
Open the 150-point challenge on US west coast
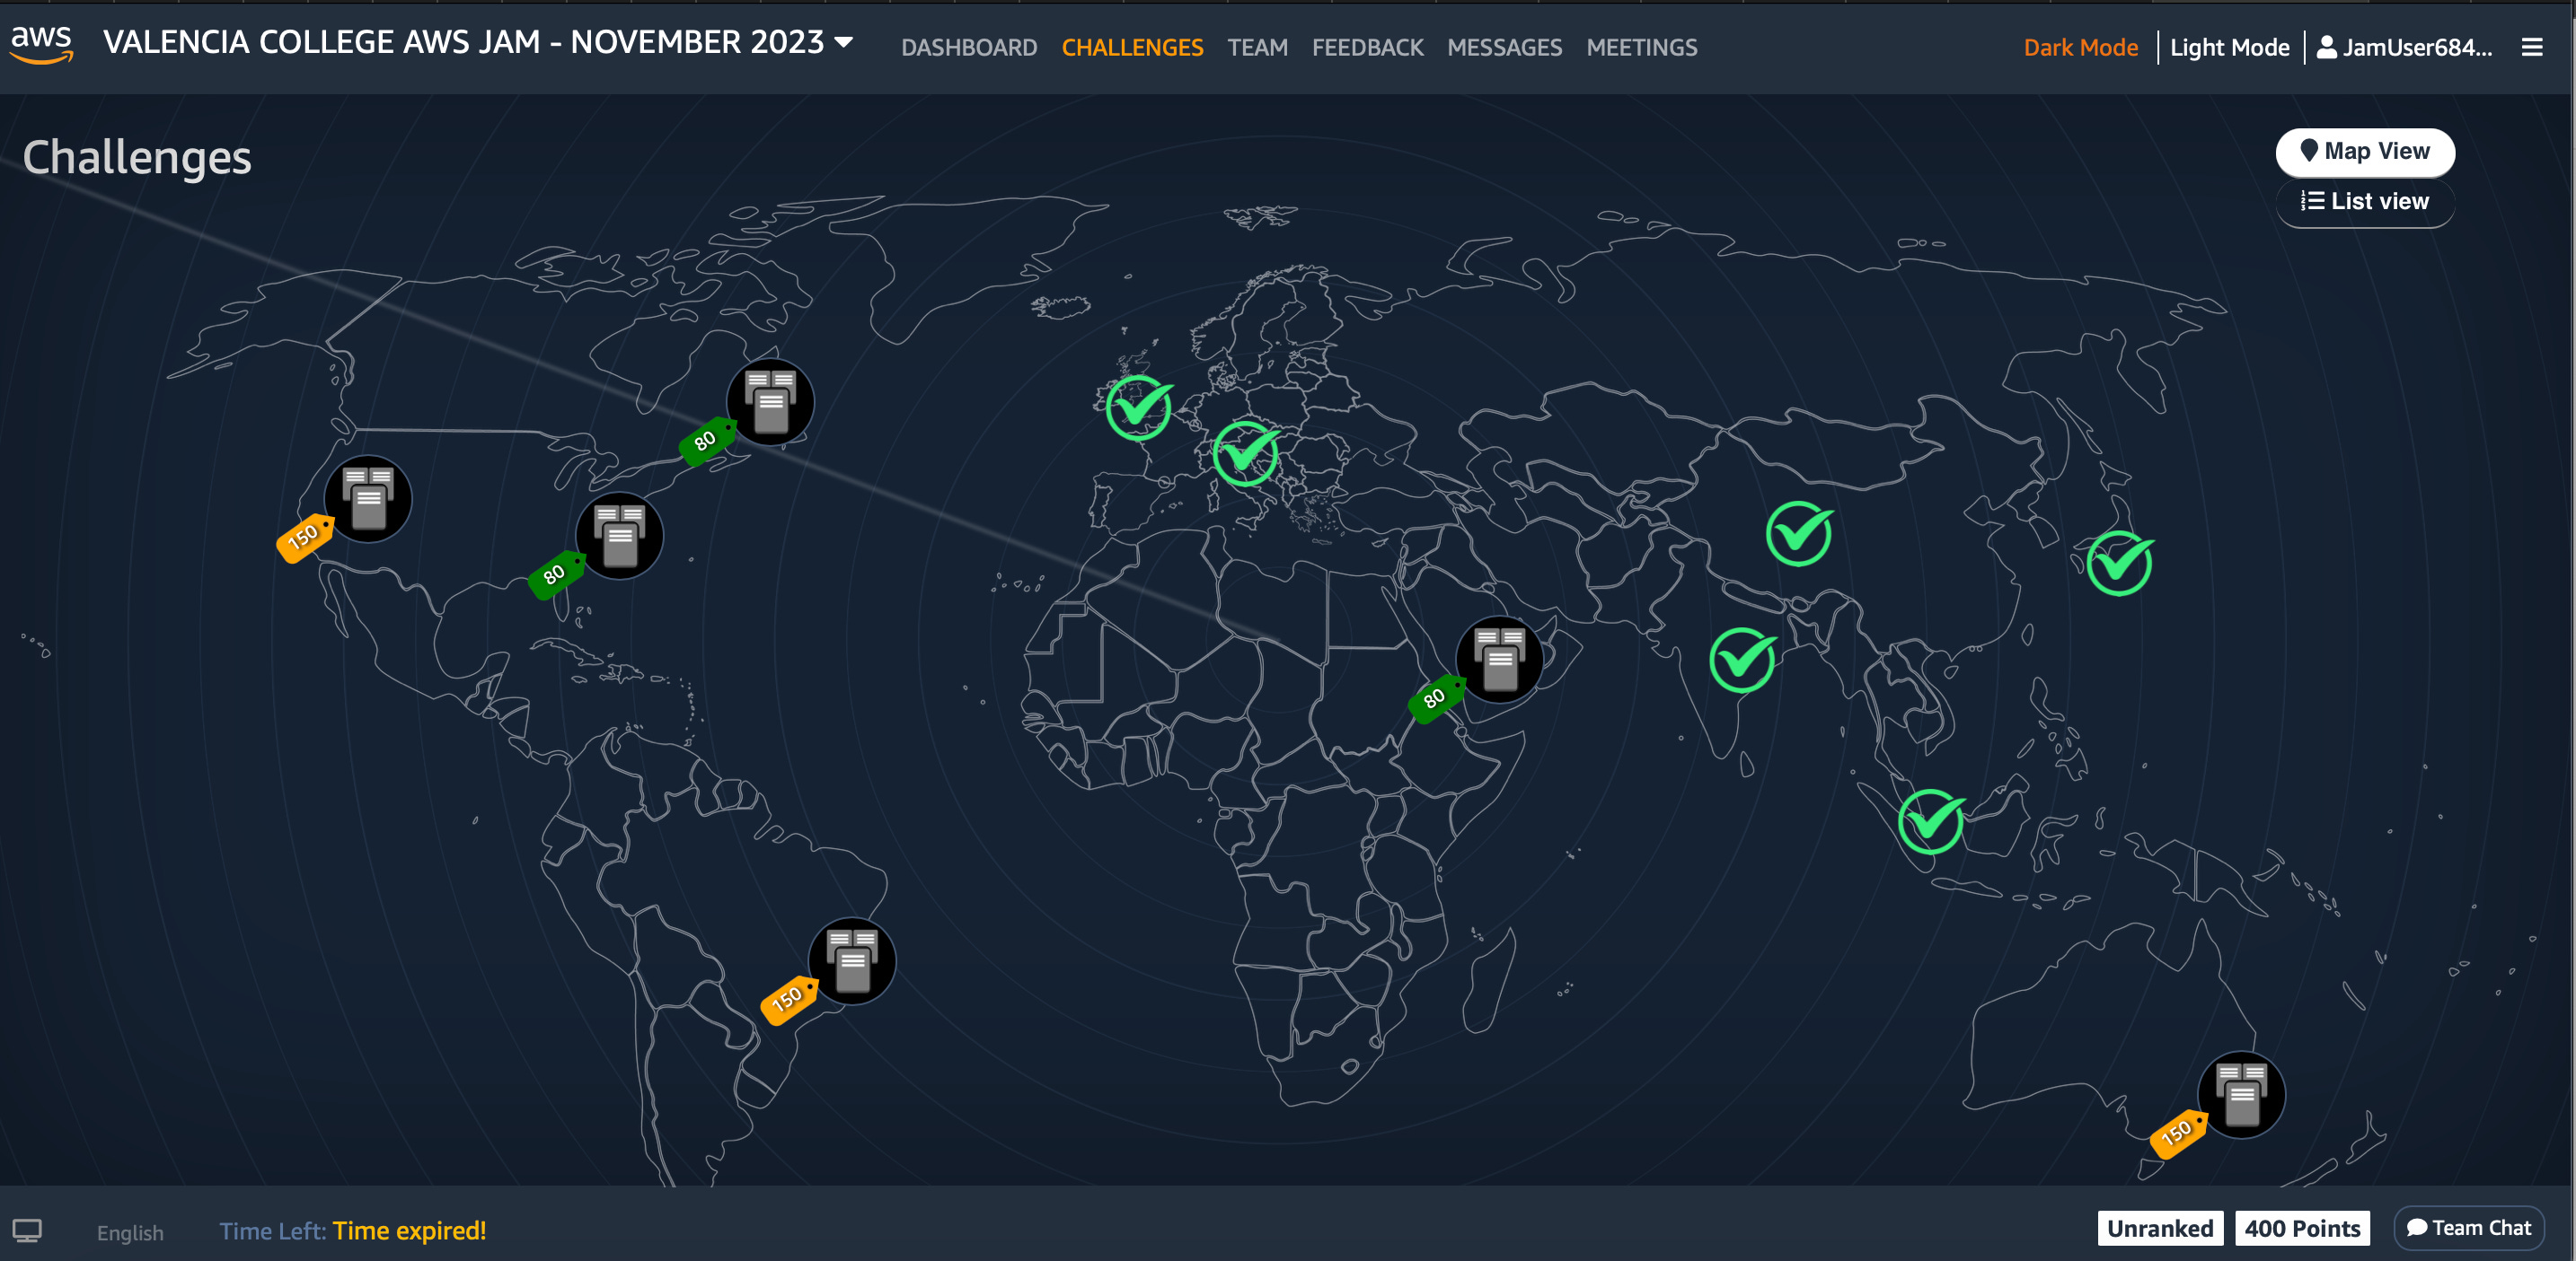click(368, 499)
